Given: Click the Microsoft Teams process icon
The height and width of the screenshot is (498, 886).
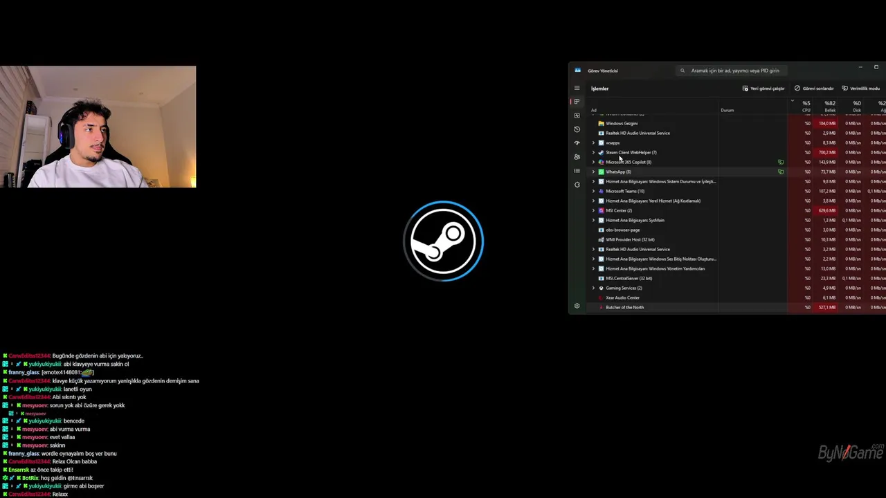Looking at the screenshot, I should pos(601,191).
